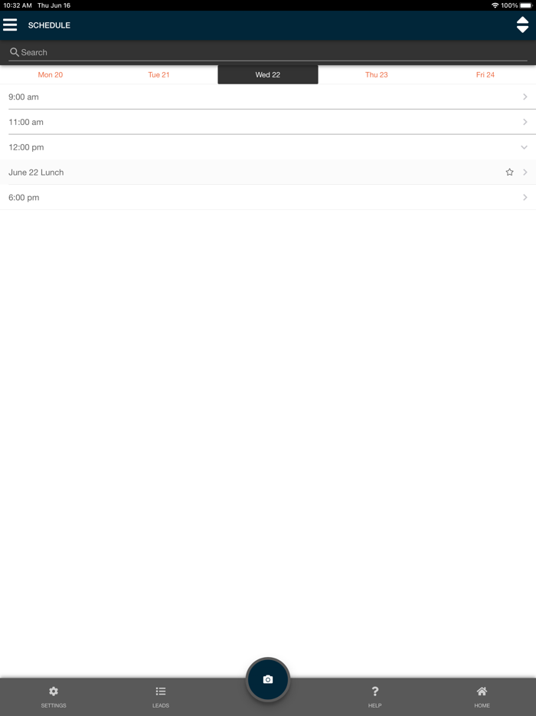Viewport: 536px width, 716px height.
Task: Select the Thu 23 tab
Action: (x=377, y=75)
